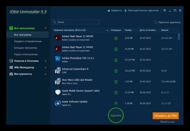
Task: Click trash icon for Apple Software Update
Action: tap(116, 103)
